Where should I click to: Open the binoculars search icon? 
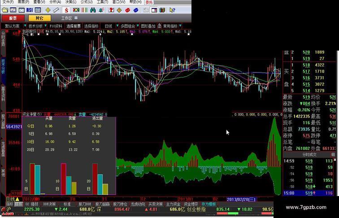click(x=93, y=10)
